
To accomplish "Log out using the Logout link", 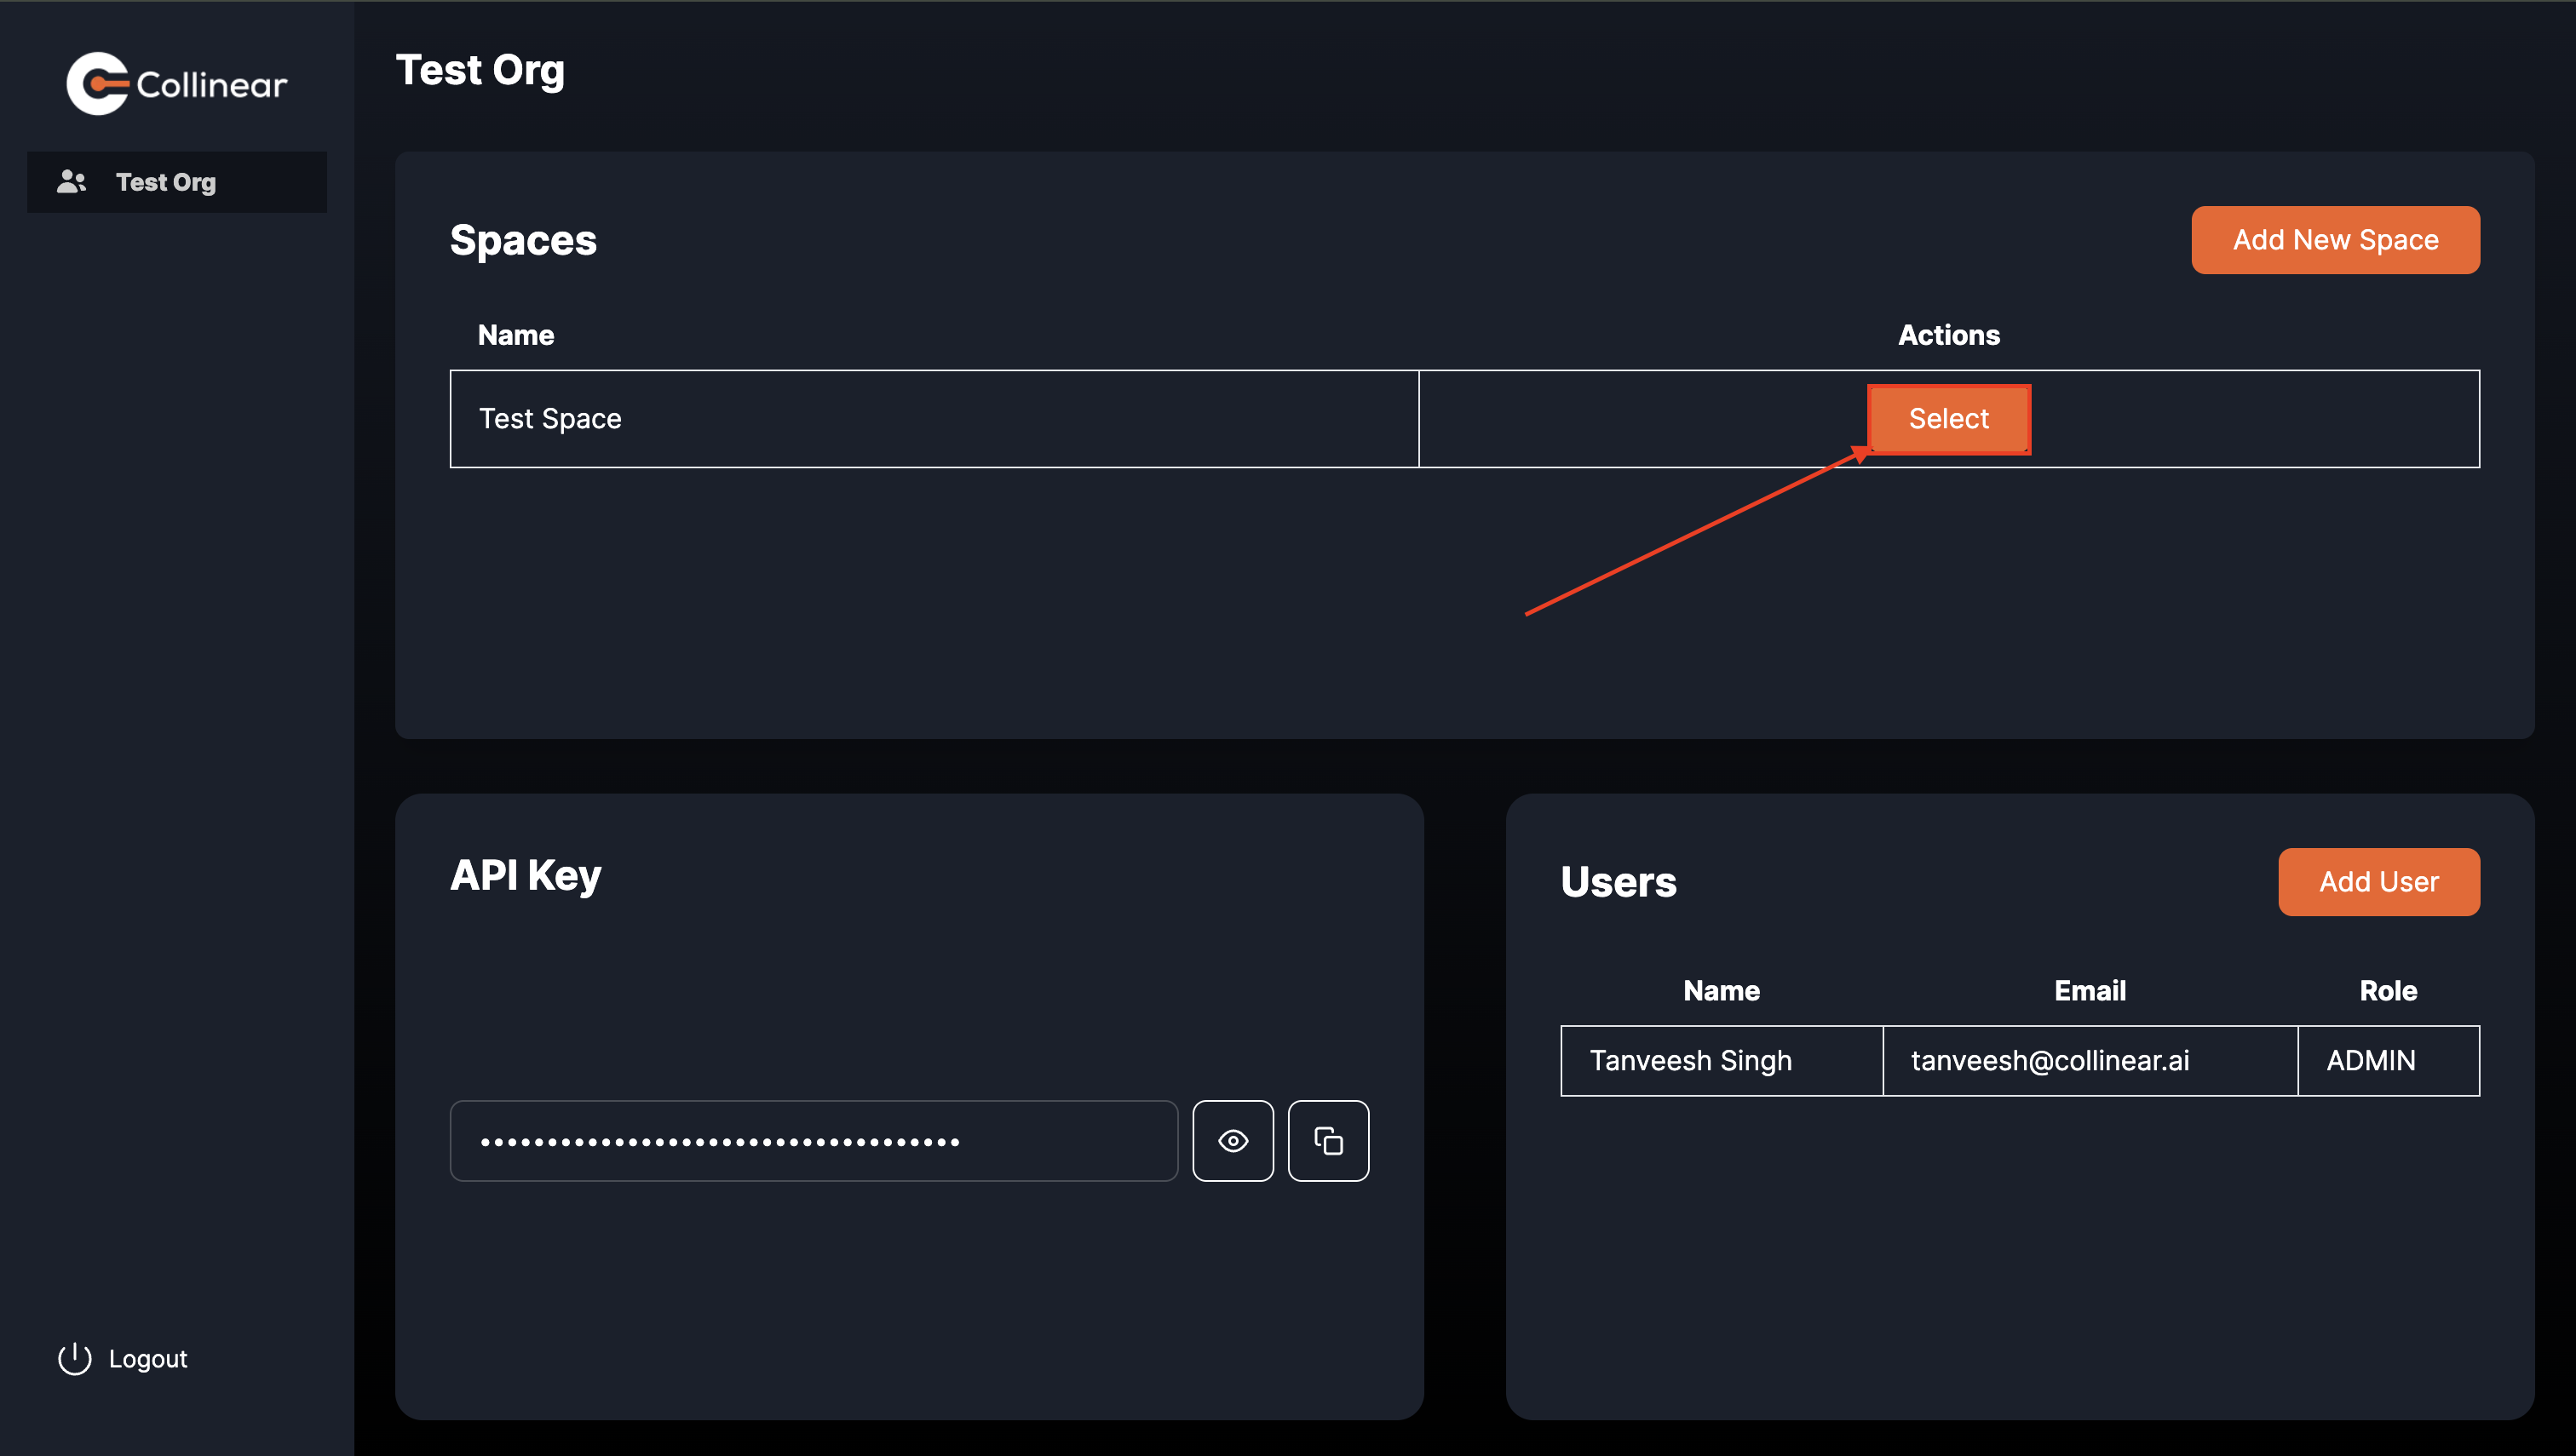I will point(122,1359).
